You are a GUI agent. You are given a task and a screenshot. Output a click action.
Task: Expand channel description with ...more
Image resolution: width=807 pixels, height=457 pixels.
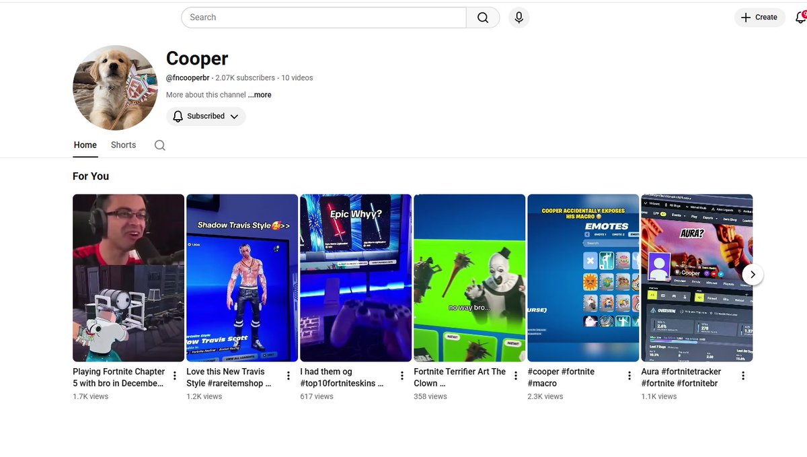[260, 95]
